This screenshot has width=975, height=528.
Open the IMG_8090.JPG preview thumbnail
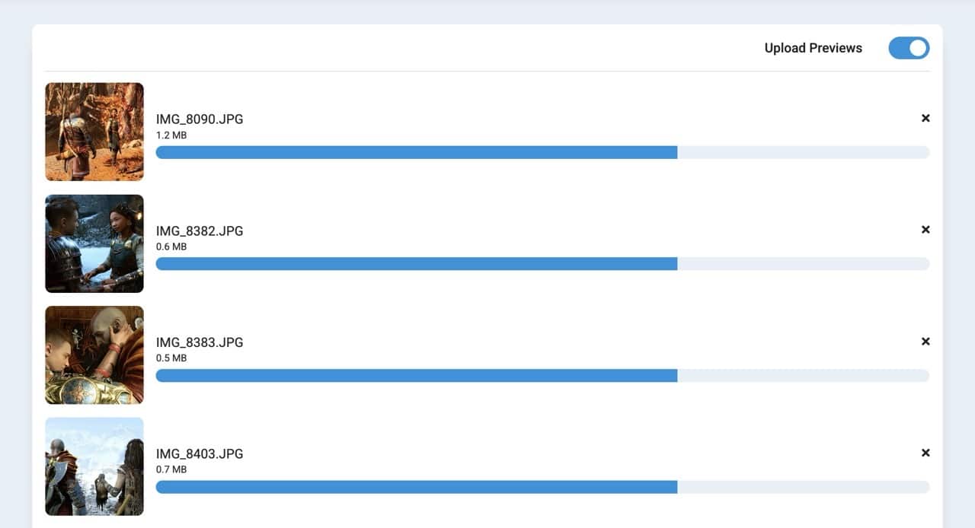coord(94,132)
